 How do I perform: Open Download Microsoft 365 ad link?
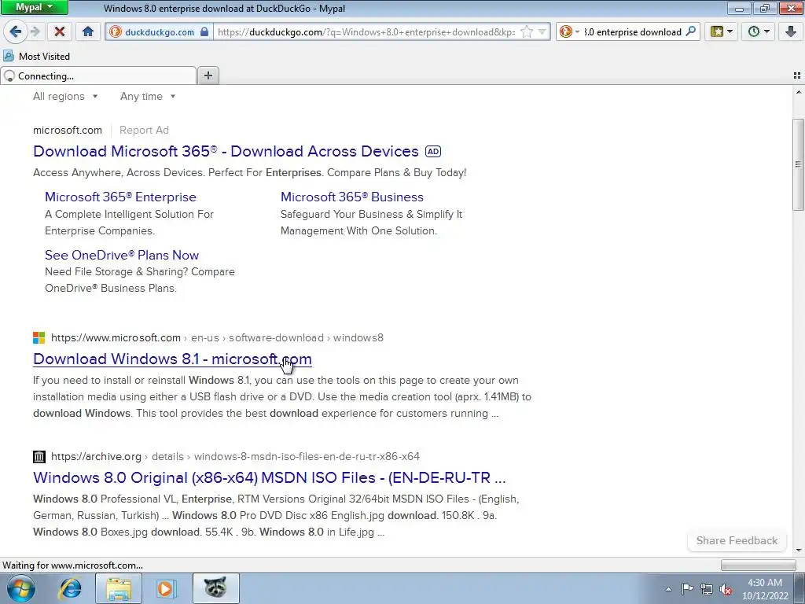[226, 152]
